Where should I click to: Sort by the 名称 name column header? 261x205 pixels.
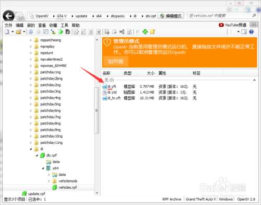pos(106,73)
